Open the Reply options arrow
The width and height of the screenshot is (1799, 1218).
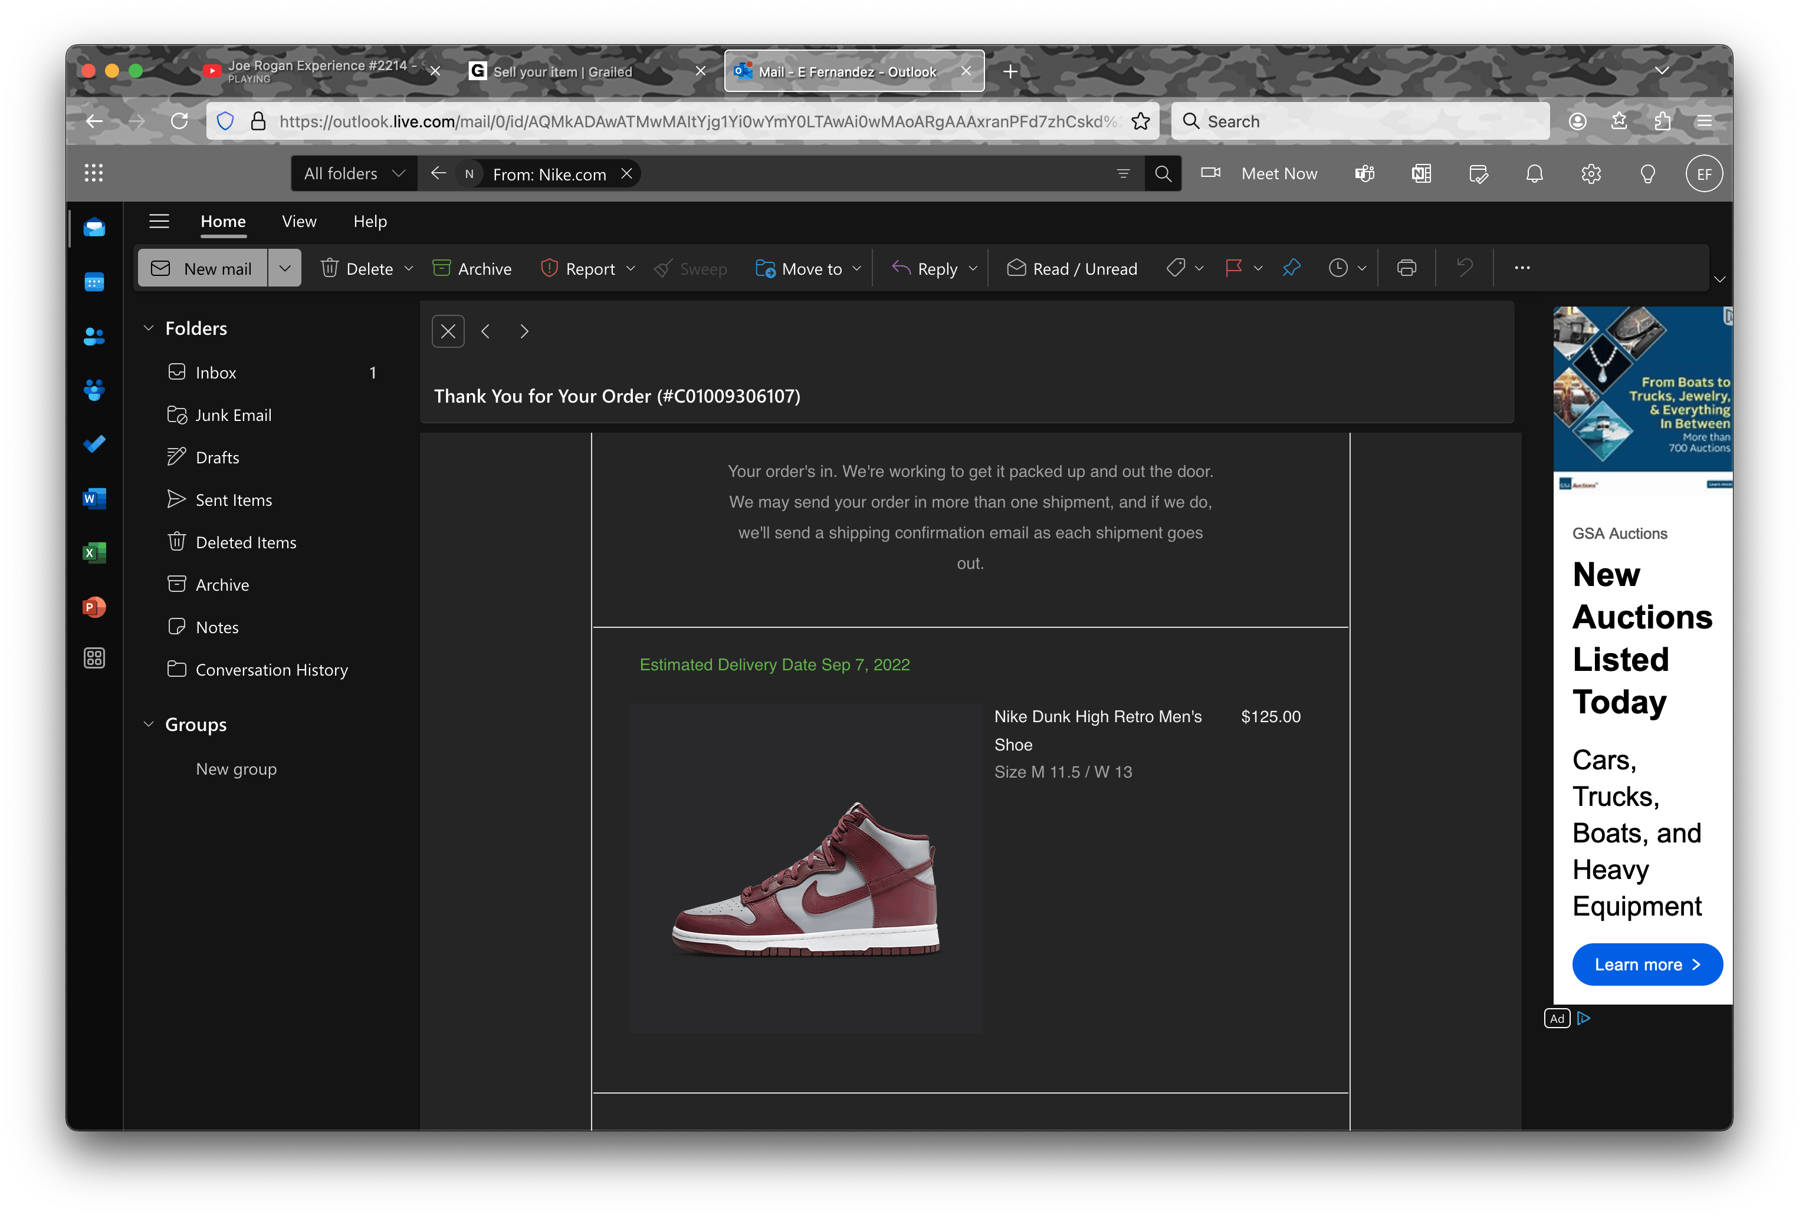click(x=973, y=268)
